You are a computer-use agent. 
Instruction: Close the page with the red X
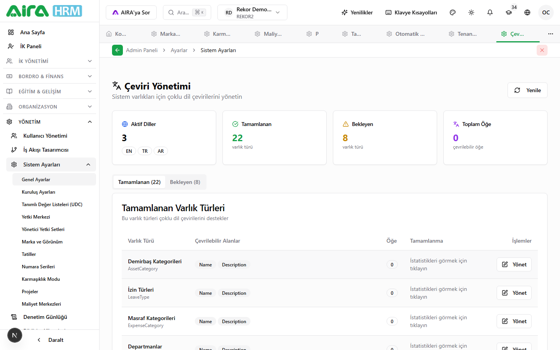542,50
